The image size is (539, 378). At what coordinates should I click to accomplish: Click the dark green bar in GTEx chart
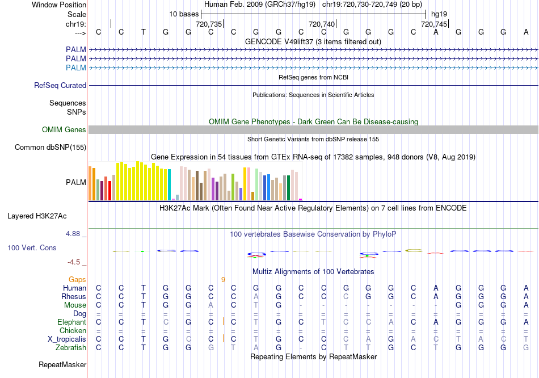click(288, 188)
